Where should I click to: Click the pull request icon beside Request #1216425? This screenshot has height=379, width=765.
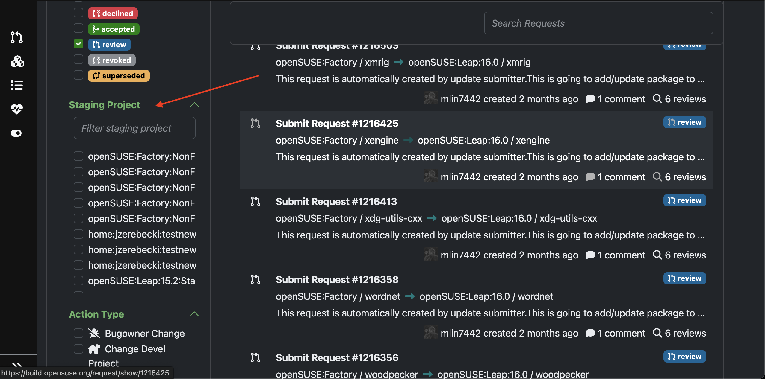(x=255, y=123)
